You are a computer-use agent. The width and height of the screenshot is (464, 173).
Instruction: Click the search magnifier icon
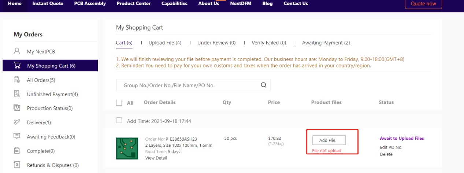click(263, 85)
